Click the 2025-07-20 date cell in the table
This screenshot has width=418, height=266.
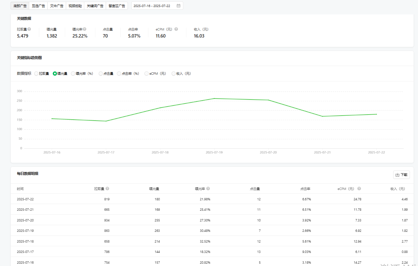[x=25, y=220]
